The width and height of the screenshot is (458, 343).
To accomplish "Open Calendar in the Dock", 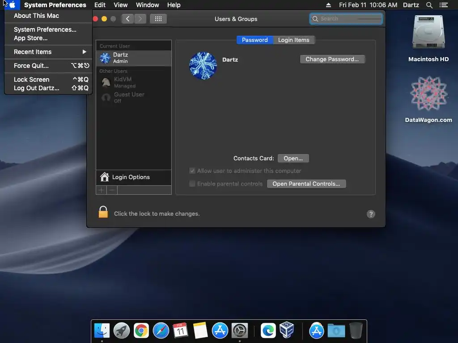I will 181,331.
